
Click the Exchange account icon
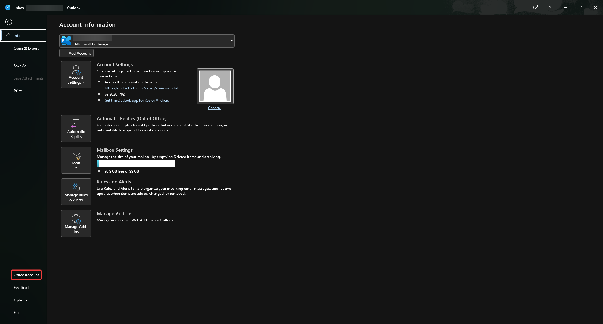point(66,41)
